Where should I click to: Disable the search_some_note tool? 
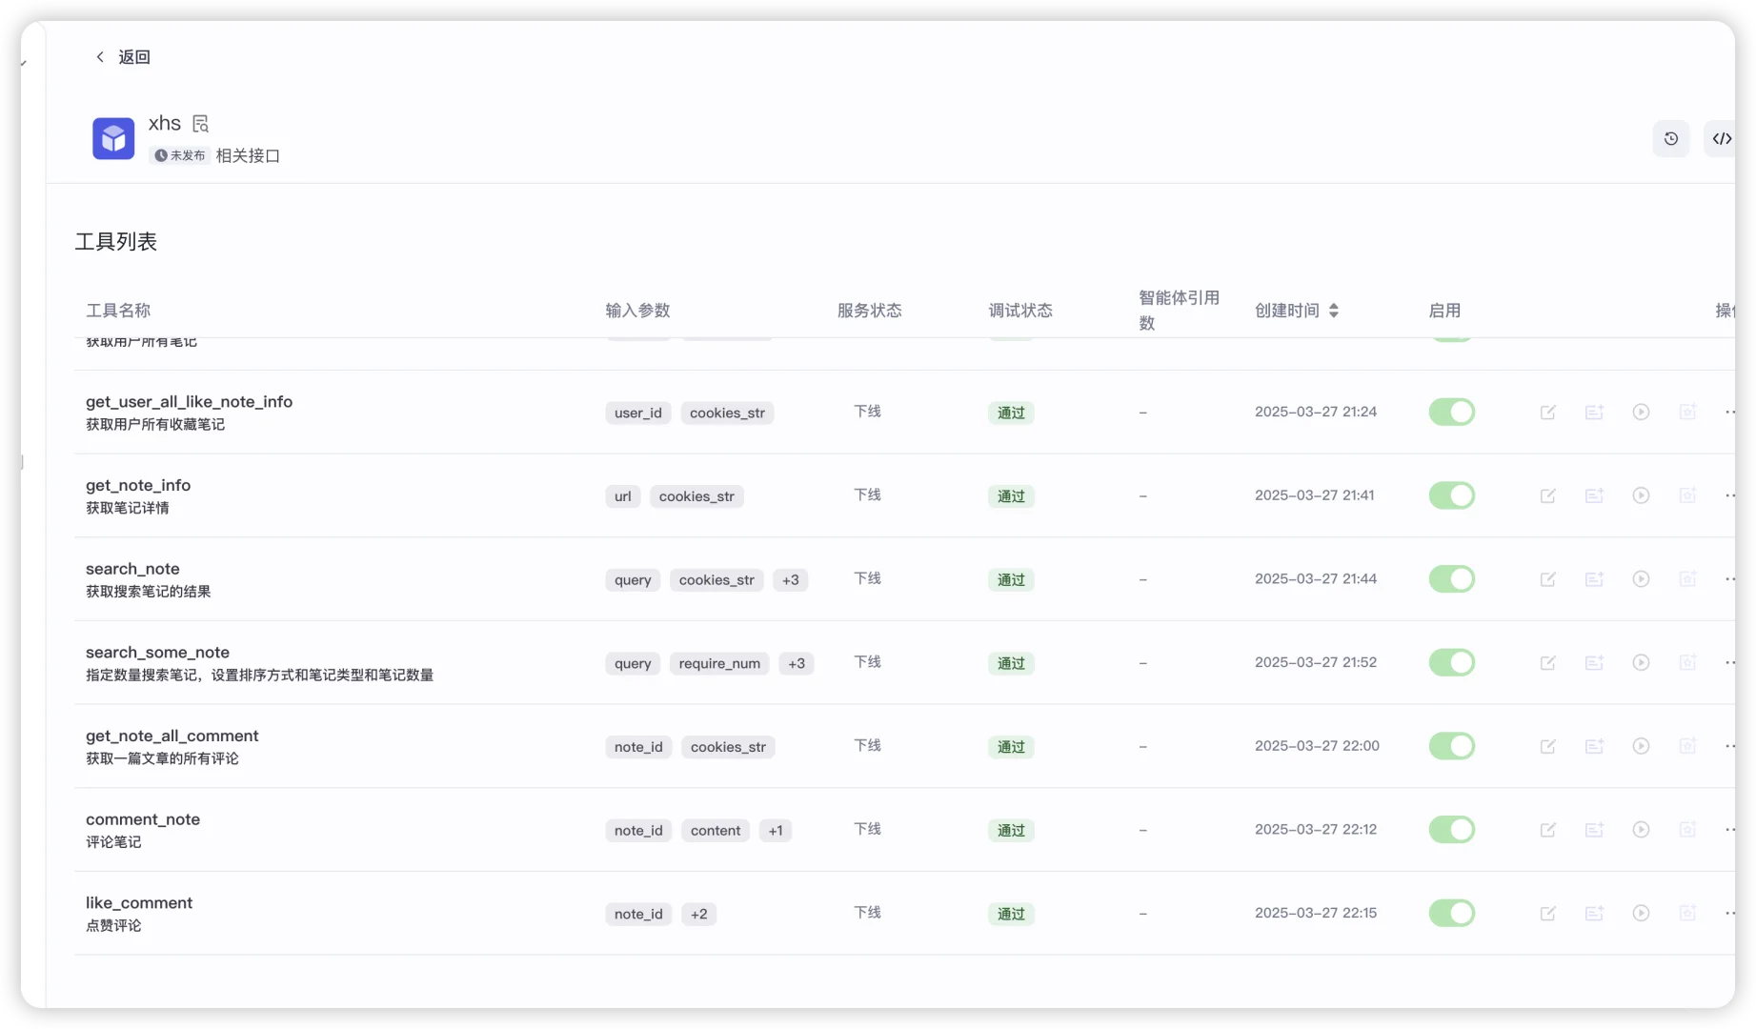tap(1451, 662)
